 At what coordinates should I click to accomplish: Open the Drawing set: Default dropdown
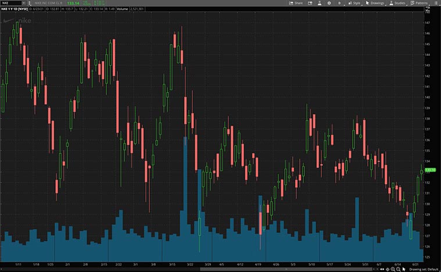(x=424, y=270)
